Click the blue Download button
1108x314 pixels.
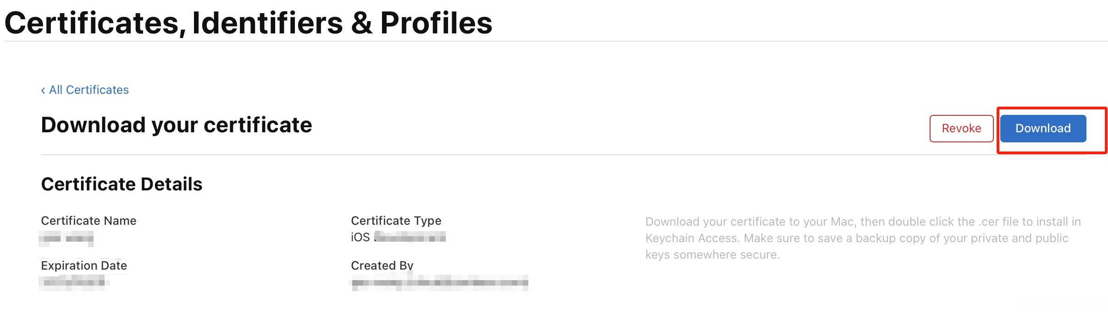[1043, 129]
